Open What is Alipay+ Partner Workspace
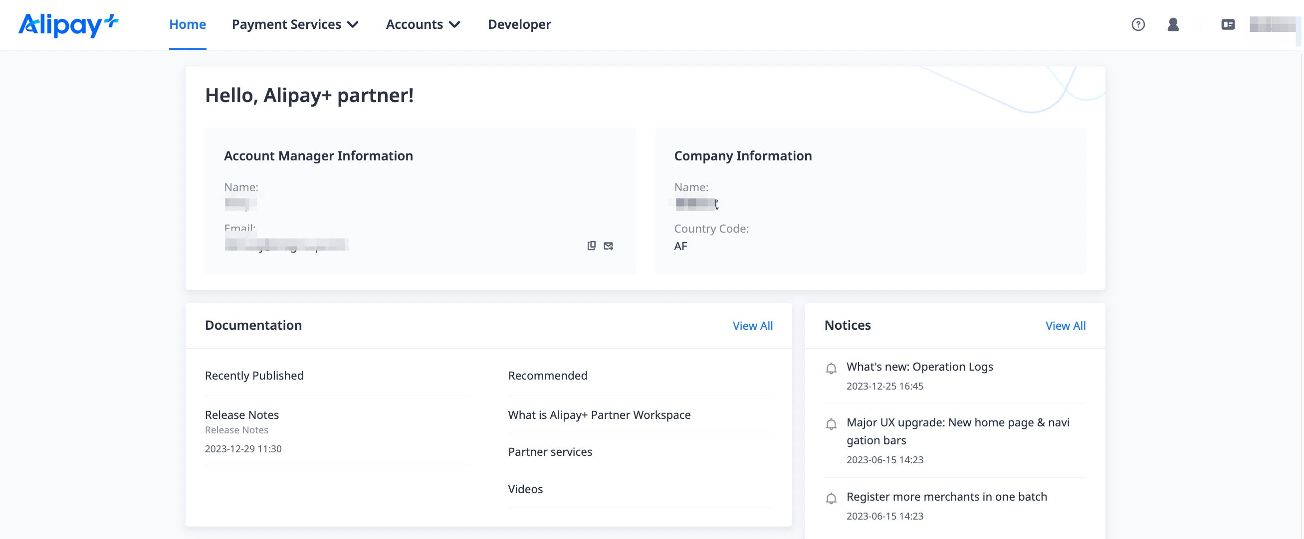The height and width of the screenshot is (539, 1304). 599,414
